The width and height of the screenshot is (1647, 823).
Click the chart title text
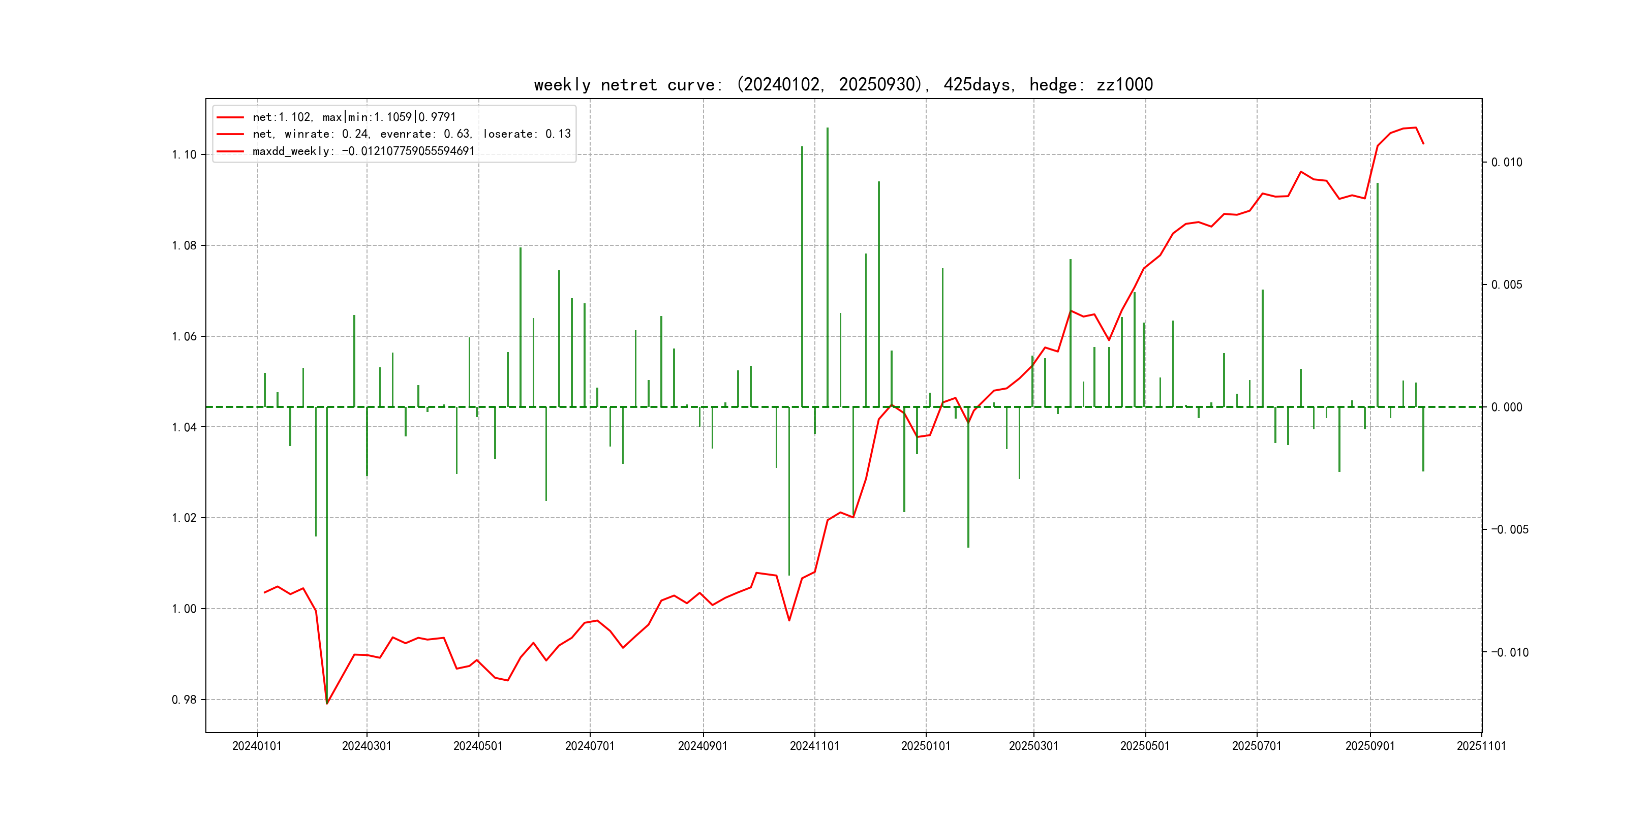[843, 85]
